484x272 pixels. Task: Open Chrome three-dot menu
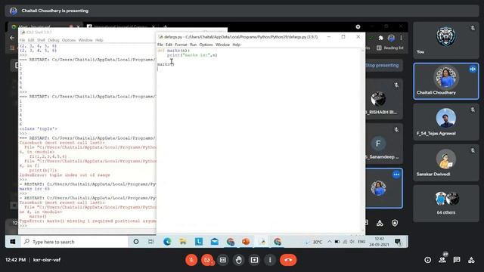point(401,38)
